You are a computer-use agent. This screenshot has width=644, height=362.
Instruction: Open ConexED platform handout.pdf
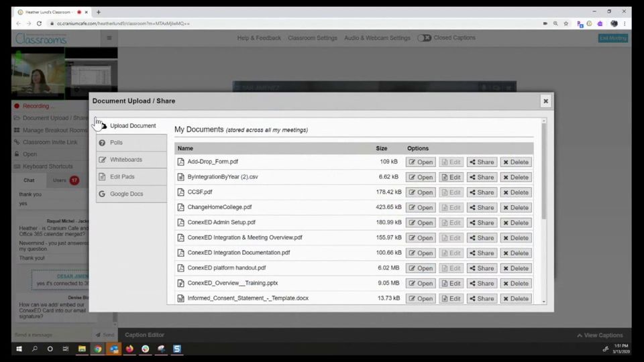coord(421,268)
